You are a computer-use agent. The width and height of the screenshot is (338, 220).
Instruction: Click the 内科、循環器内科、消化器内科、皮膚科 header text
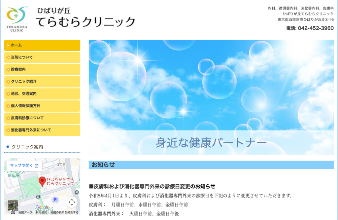(301, 8)
